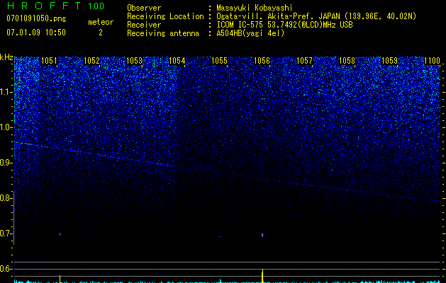Click the Receiver label
The width and height of the screenshot is (446, 283).
coord(144,25)
